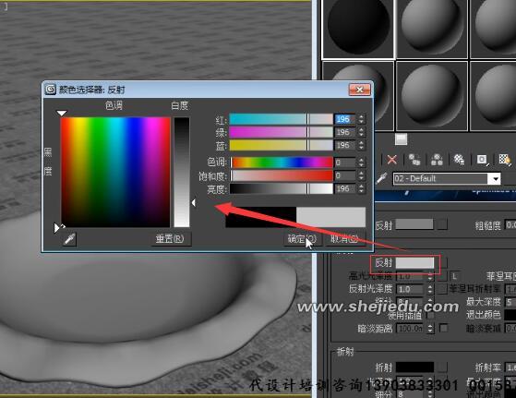The image size is (516, 398).
Task: Open the Material ID Channel flyout
Action: (482, 160)
